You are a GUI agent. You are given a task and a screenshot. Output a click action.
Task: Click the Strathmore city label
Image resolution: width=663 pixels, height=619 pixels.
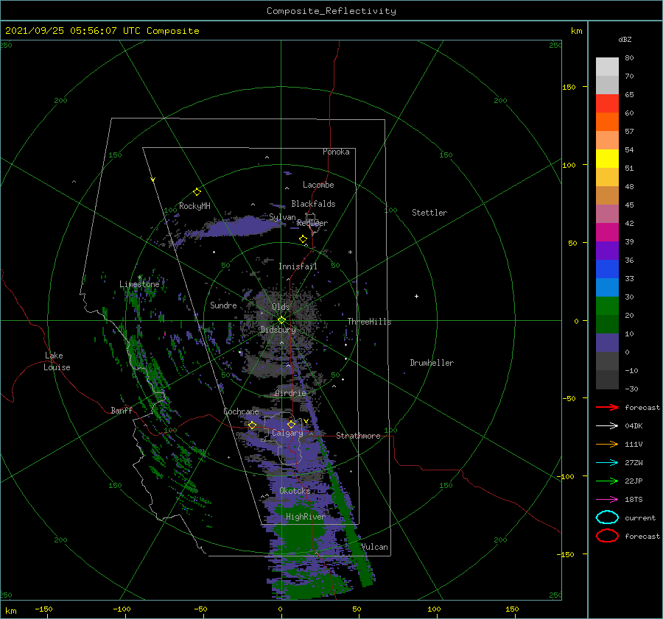(358, 436)
